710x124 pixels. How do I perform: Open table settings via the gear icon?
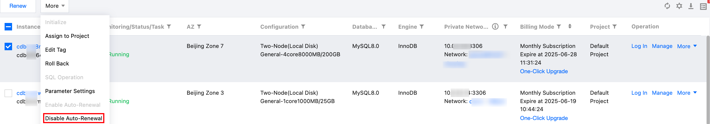679,6
